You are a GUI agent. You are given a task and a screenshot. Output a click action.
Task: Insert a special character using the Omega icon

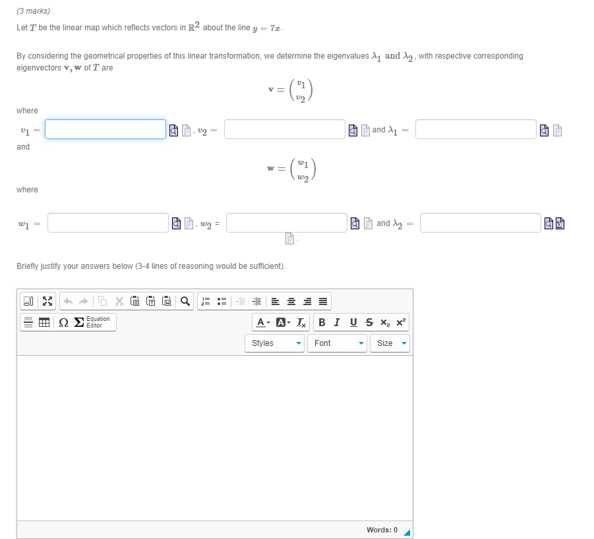(x=63, y=322)
